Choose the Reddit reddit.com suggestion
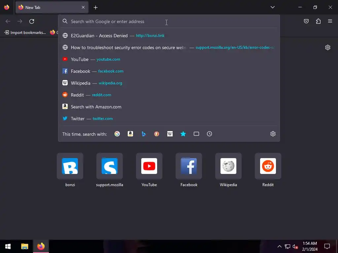 coord(169,95)
